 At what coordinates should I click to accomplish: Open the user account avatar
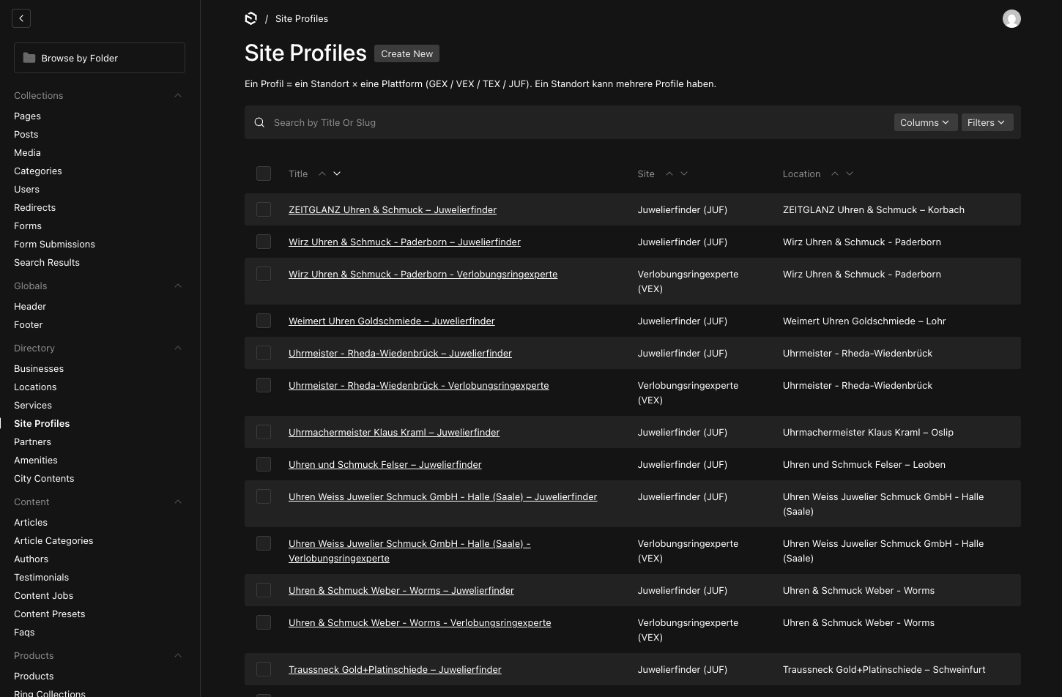click(x=1011, y=19)
